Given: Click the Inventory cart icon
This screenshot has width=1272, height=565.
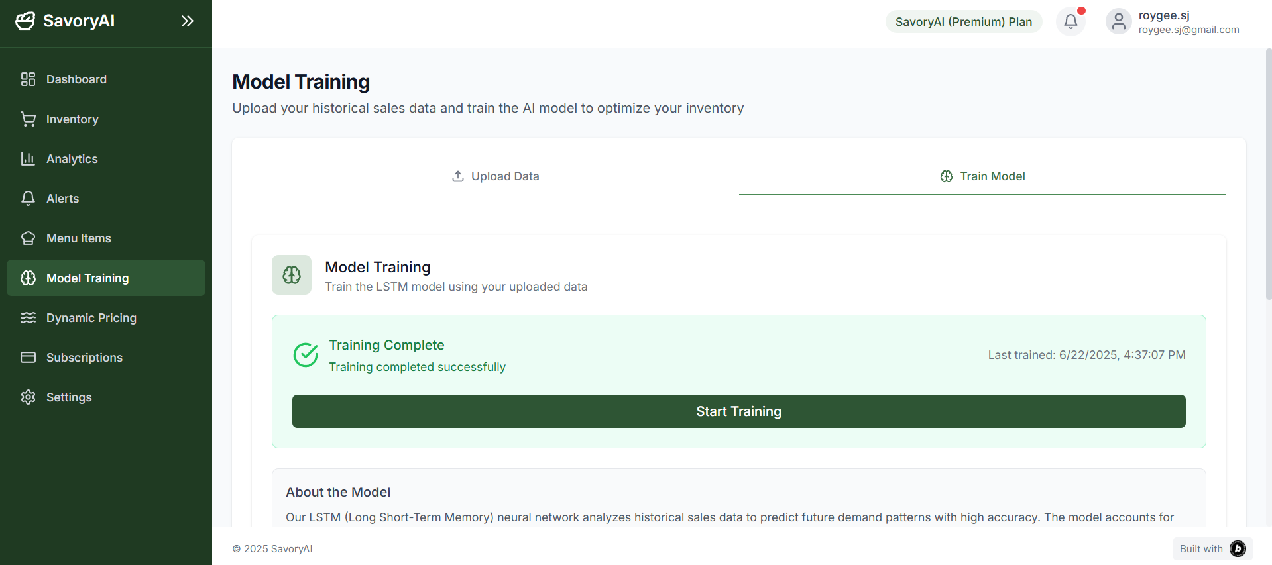Looking at the screenshot, I should point(28,119).
